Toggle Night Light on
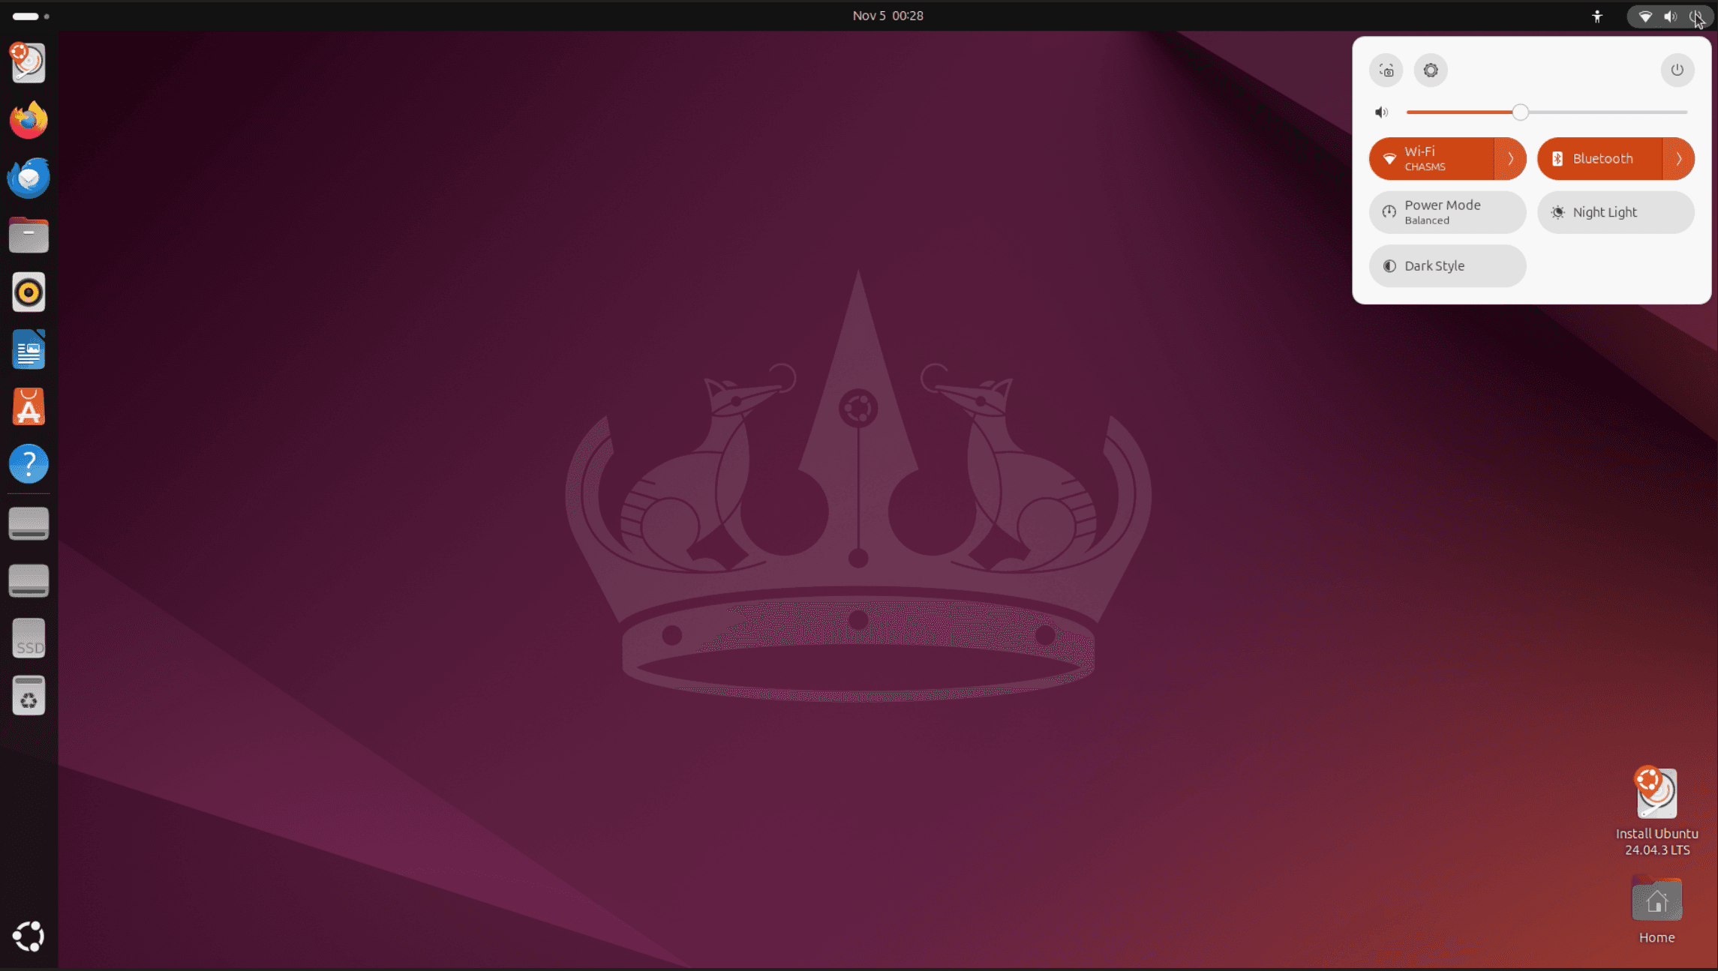 click(x=1615, y=212)
